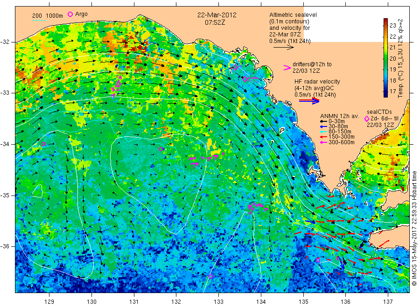Click the '150-300m' depth label

pyautogui.click(x=342, y=137)
